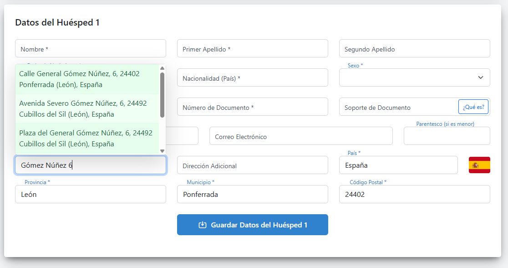Image resolution: width=508 pixels, height=268 pixels.
Task: Click the Dirección Adicional field
Action: click(x=253, y=165)
